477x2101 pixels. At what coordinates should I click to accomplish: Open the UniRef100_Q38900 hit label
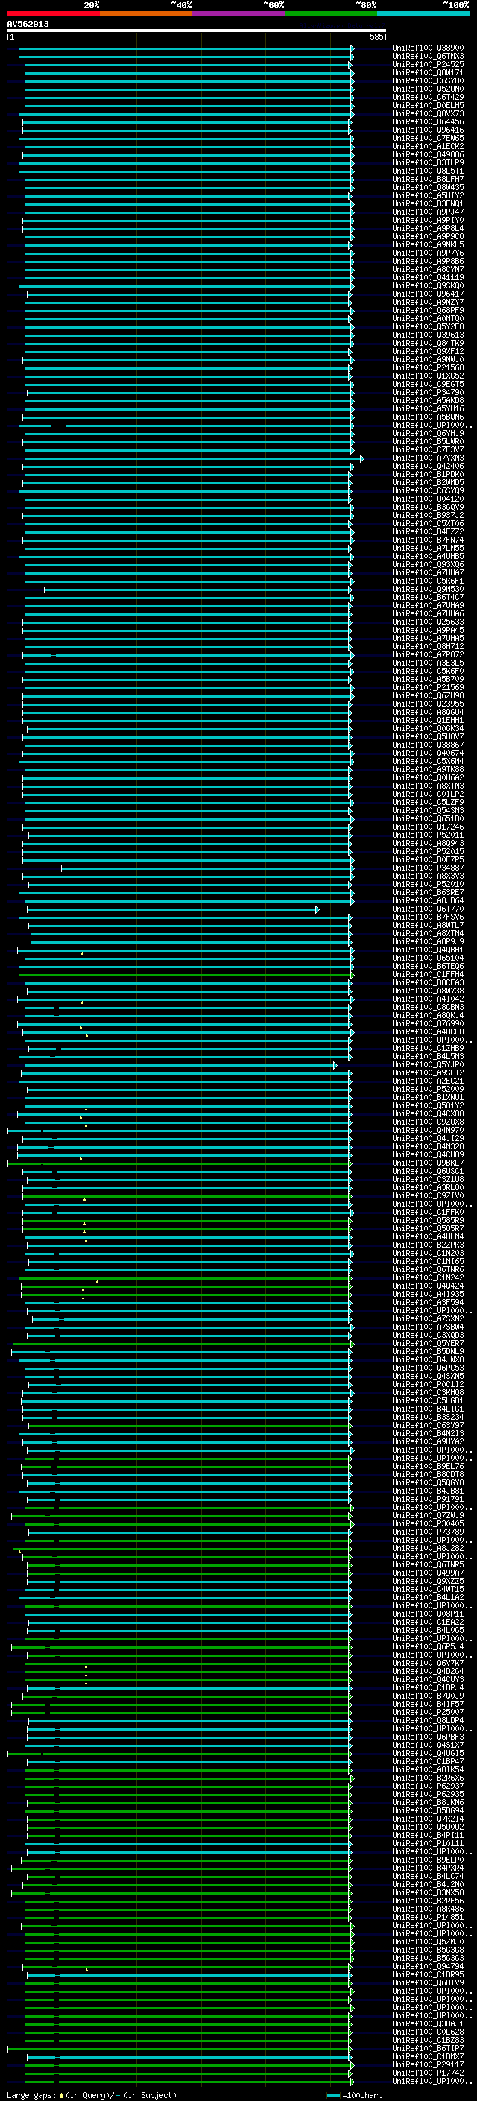pyautogui.click(x=428, y=48)
